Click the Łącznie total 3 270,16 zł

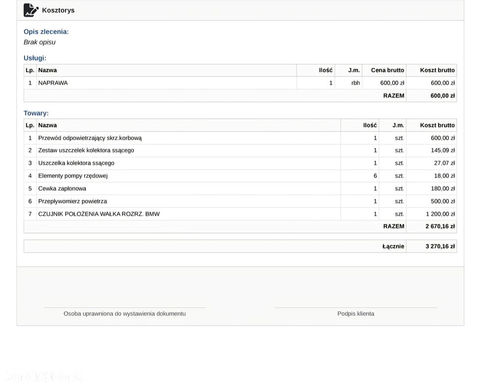pos(440,246)
